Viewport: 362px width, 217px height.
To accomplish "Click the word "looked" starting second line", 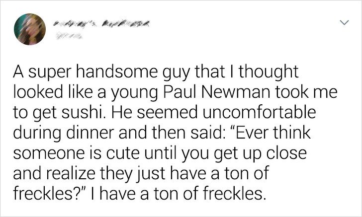I will (38, 92).
